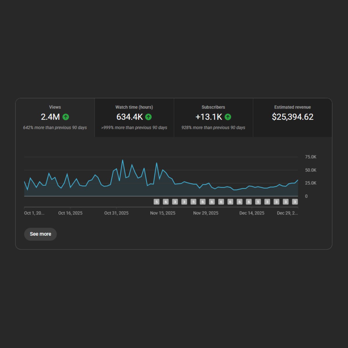Click the tallest peak on the views line chart

point(122,160)
